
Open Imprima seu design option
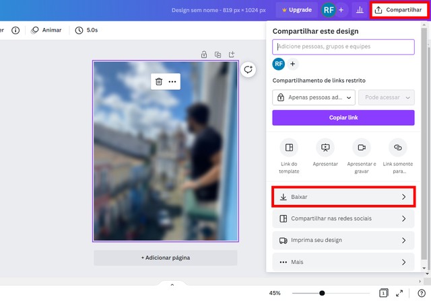pyautogui.click(x=343, y=240)
